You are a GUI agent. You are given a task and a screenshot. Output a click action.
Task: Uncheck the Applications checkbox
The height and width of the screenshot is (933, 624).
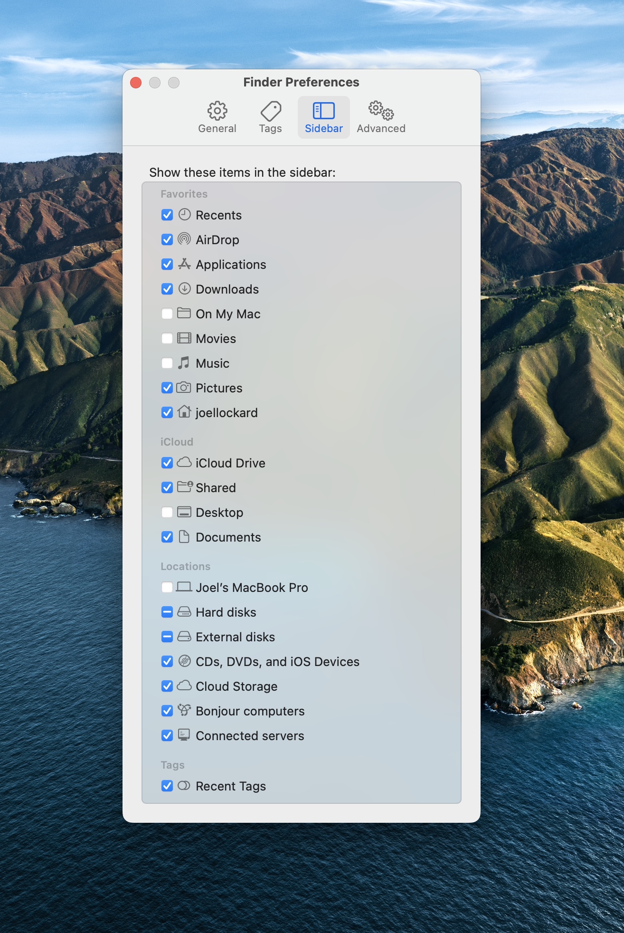coord(167,264)
